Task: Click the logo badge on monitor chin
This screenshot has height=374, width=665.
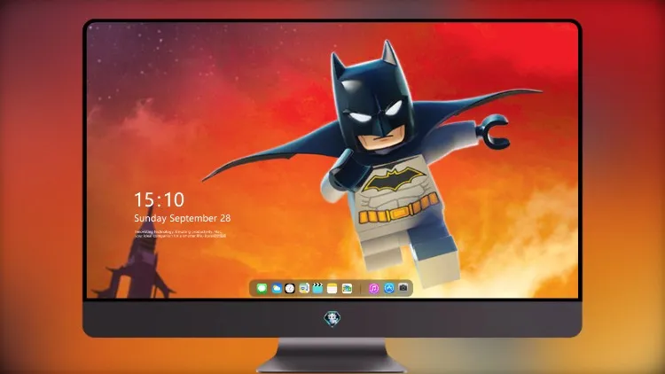Action: pyautogui.click(x=332, y=318)
